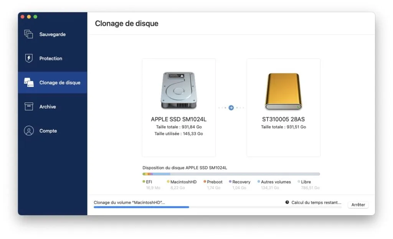393x239 pixels.
Task: Click the Clonage de disque page heading
Action: pyautogui.click(x=126, y=23)
